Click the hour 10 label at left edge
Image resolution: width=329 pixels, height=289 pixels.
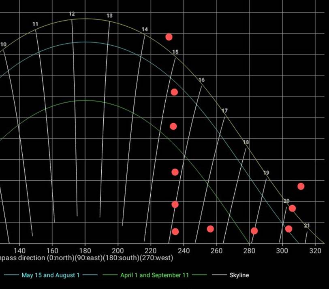[3, 44]
